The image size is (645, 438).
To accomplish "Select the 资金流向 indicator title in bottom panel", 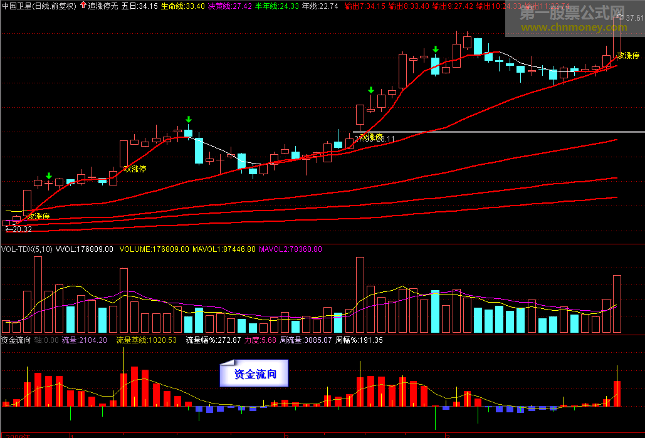I will coord(16,340).
